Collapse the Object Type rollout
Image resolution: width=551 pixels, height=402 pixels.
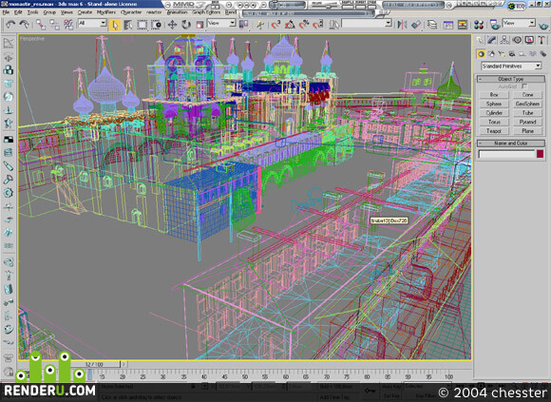point(510,79)
